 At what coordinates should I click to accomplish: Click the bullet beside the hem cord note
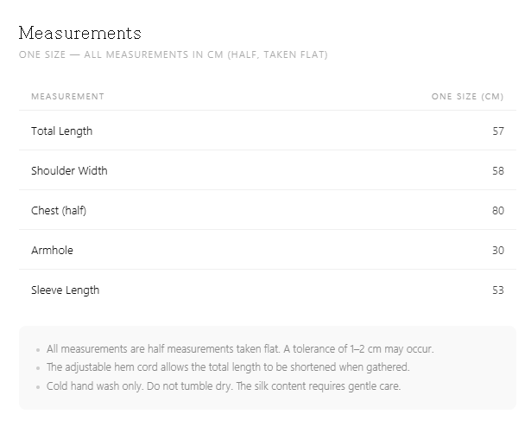tap(38, 368)
